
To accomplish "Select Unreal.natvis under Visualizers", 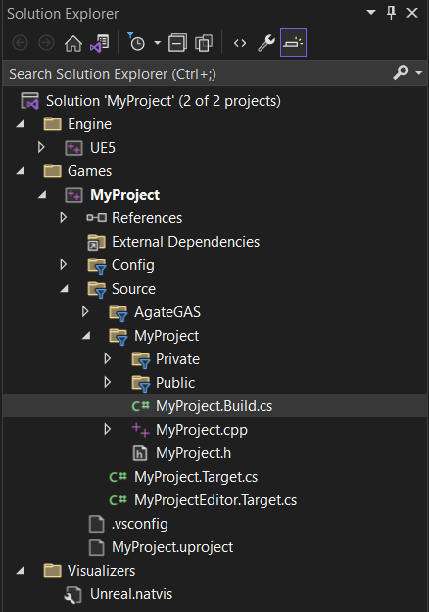I will [x=131, y=594].
